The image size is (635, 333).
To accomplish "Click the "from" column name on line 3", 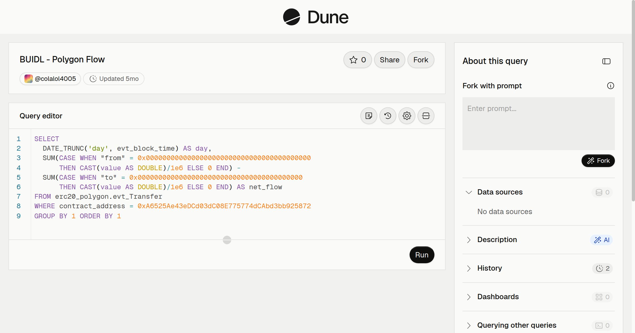I will [x=113, y=158].
